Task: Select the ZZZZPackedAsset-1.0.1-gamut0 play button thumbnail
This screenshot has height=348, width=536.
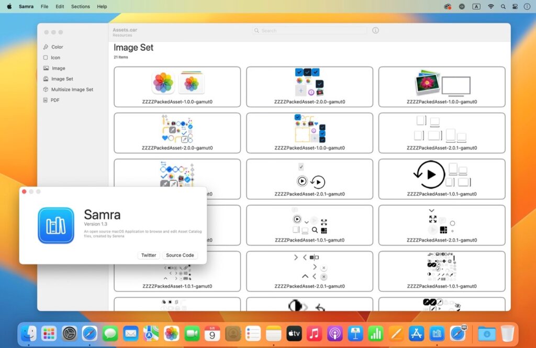Action: pyautogui.click(x=441, y=178)
